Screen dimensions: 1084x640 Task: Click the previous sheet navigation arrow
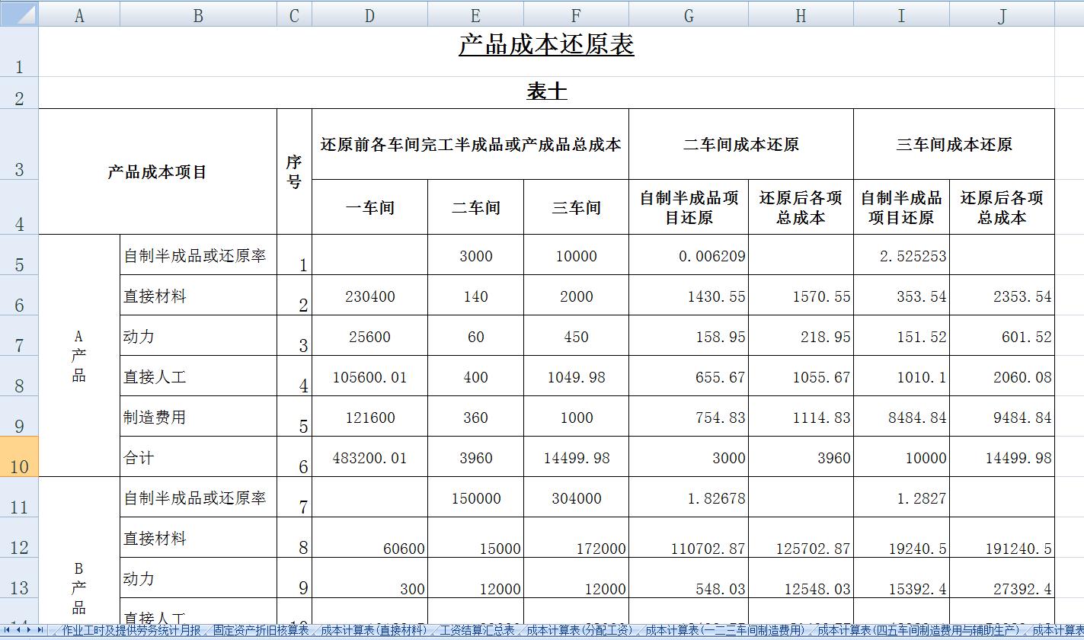(18, 630)
